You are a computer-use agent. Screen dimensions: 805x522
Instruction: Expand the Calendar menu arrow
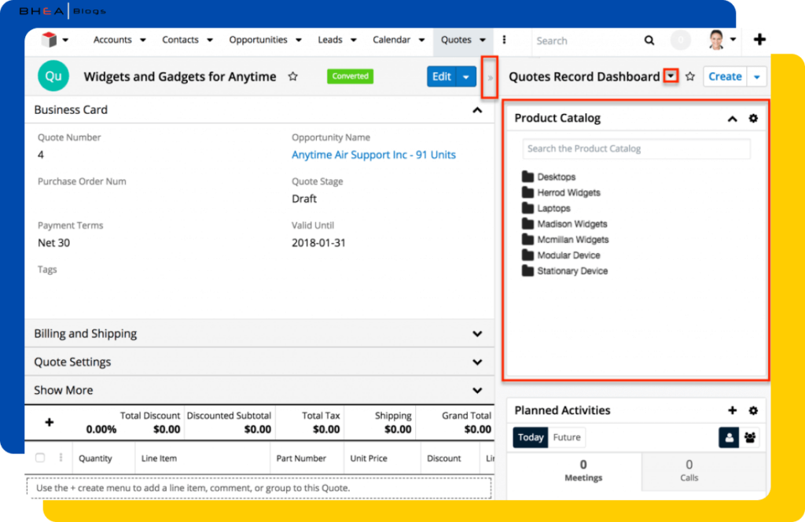coord(421,40)
